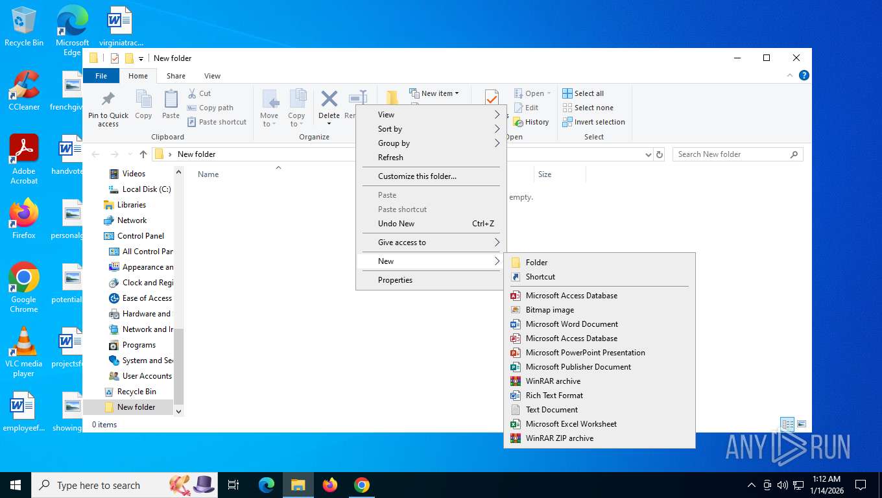Create new WinRAR ZIP archive
The height and width of the screenshot is (498, 882).
599,438
